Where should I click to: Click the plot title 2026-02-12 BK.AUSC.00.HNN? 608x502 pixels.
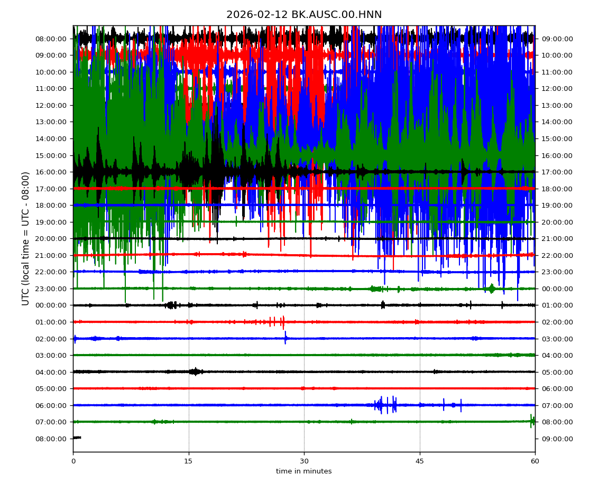pos(304,15)
